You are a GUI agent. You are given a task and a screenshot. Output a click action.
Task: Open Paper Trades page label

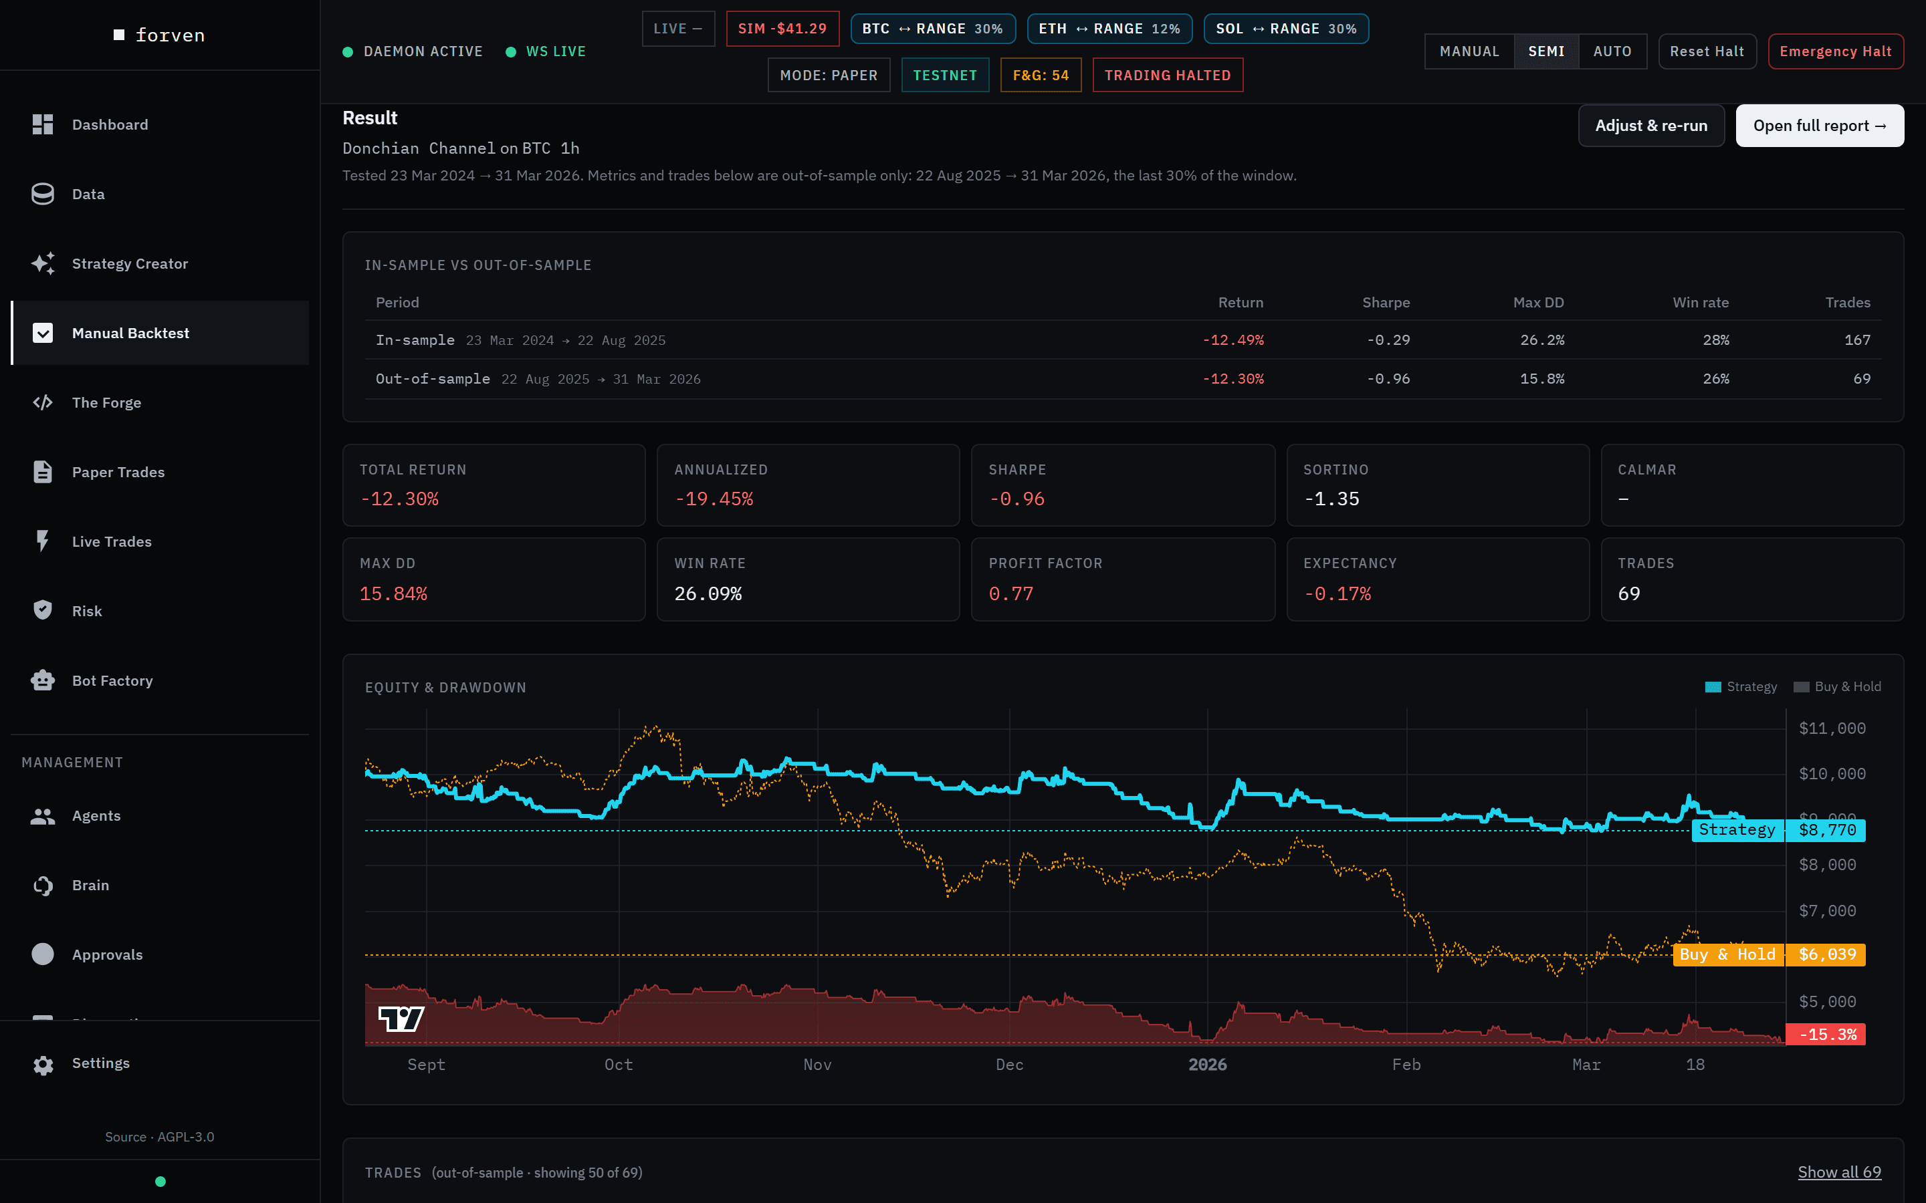[x=118, y=472]
